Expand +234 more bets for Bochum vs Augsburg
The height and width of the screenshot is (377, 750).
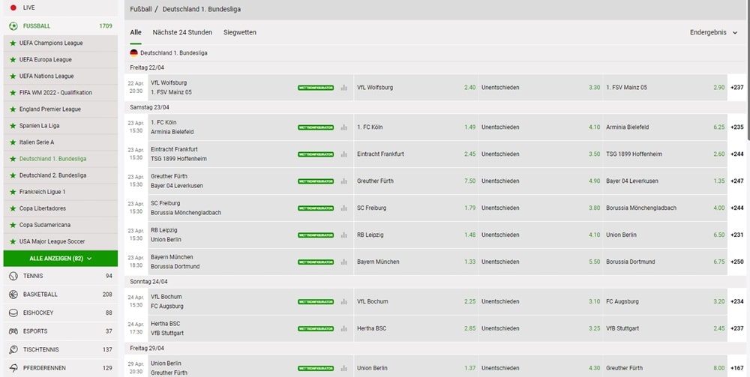[737, 301]
